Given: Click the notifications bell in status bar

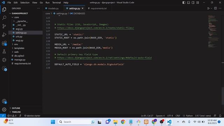Looking at the screenshot, I should (x=220, y=116).
